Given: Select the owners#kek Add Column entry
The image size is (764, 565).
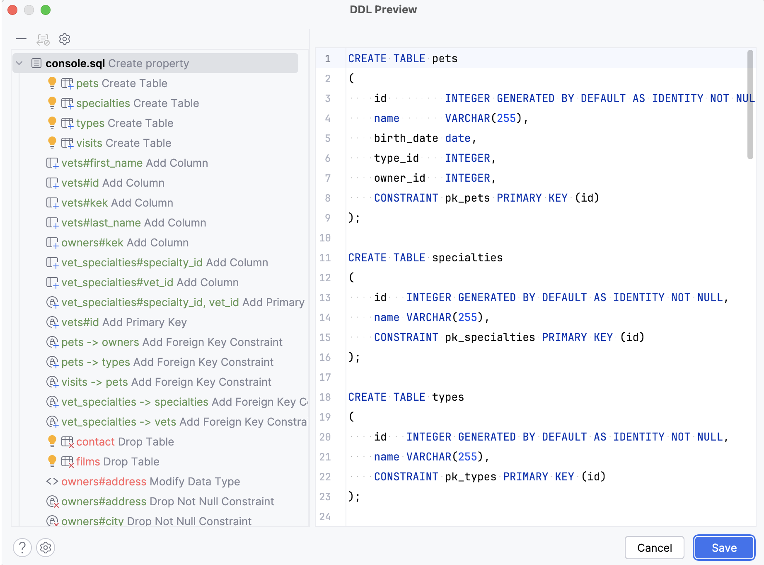Looking at the screenshot, I should click(125, 242).
